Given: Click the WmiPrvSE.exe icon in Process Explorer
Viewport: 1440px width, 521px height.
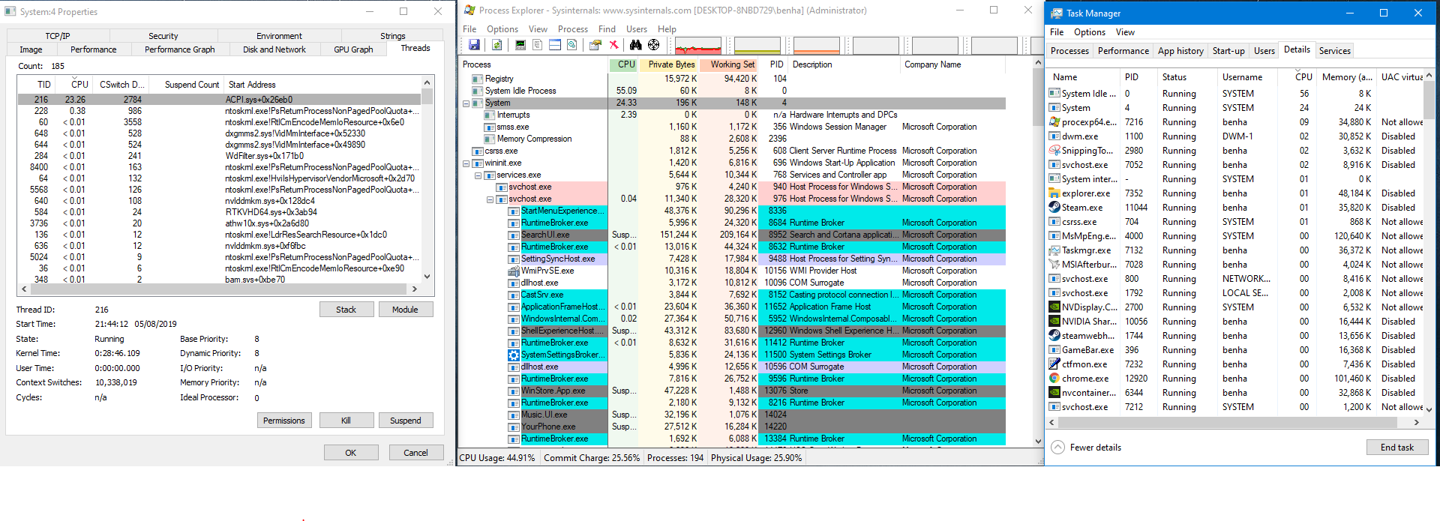Looking at the screenshot, I should [x=514, y=271].
